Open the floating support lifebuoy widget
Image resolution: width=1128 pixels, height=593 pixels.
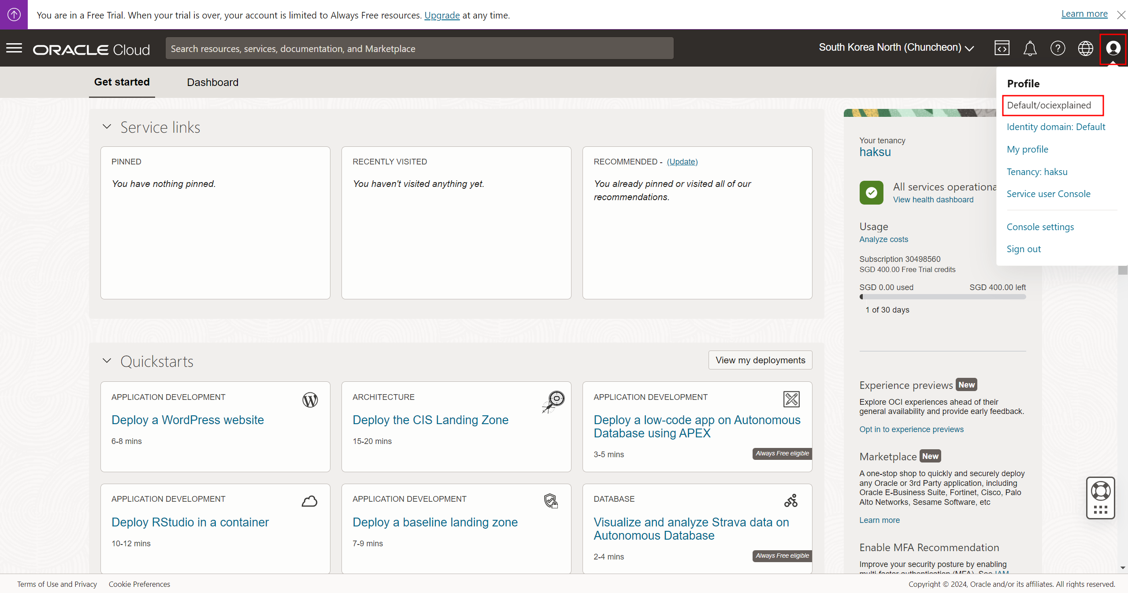point(1100,492)
